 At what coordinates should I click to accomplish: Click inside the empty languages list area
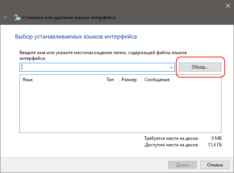click(120, 108)
